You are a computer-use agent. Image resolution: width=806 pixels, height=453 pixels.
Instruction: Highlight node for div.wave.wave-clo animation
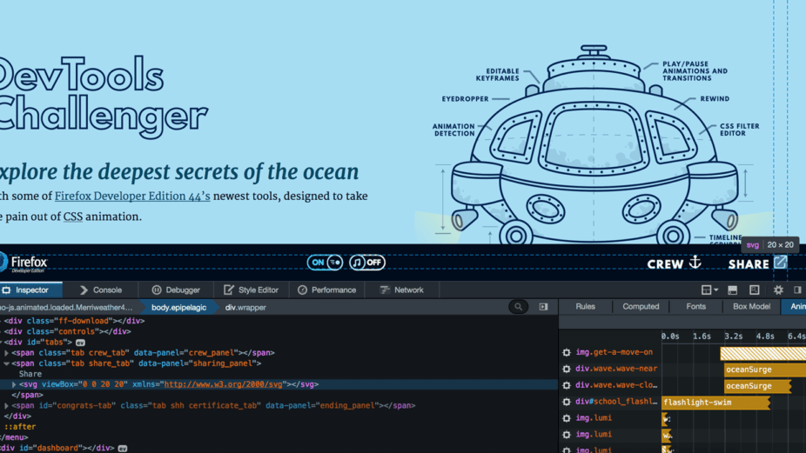point(567,385)
